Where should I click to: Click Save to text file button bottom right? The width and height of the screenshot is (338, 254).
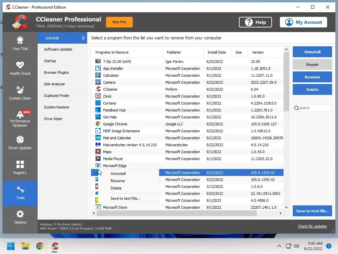pos(312,211)
